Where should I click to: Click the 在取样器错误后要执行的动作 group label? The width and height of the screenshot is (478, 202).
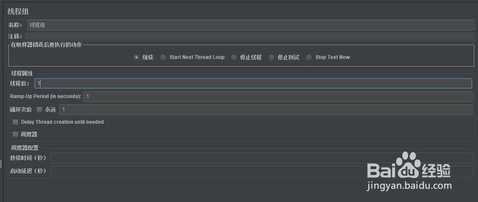[x=46, y=45]
